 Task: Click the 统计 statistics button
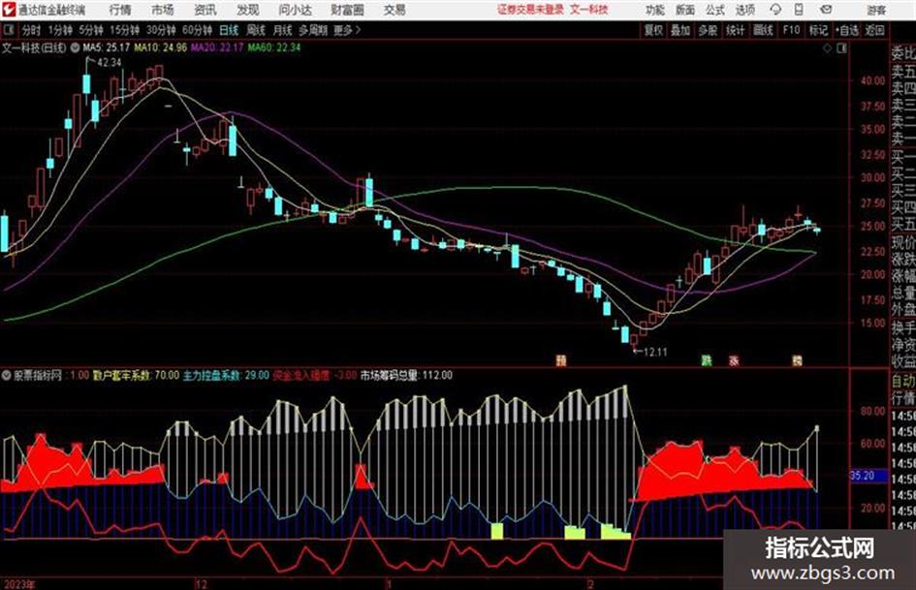pos(736,30)
